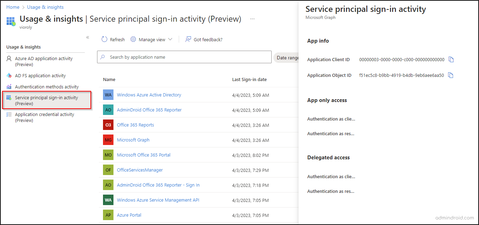Open the Manage view dropdown

click(x=151, y=39)
